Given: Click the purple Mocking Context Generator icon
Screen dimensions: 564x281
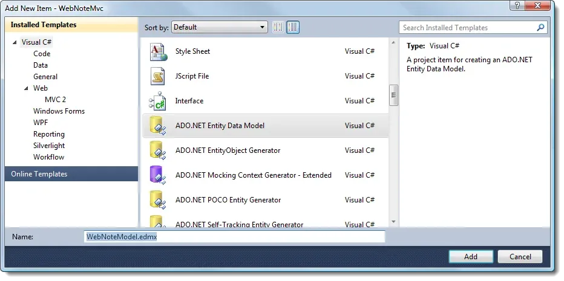Looking at the screenshot, I should coord(157,175).
